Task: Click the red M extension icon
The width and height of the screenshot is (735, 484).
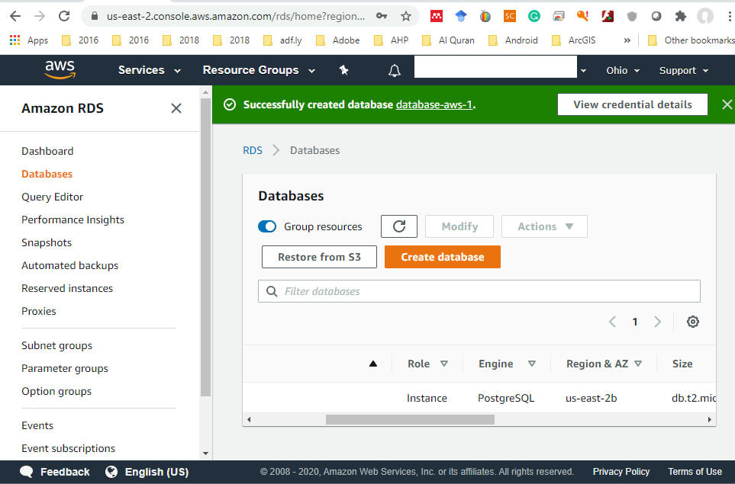Action: click(437, 16)
